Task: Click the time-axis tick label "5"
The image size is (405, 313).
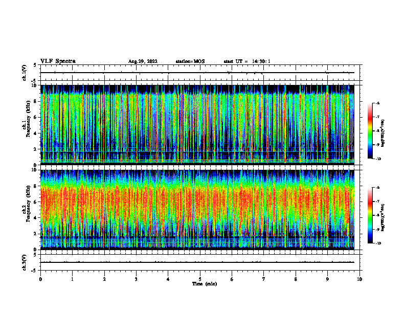Action: click(200, 279)
